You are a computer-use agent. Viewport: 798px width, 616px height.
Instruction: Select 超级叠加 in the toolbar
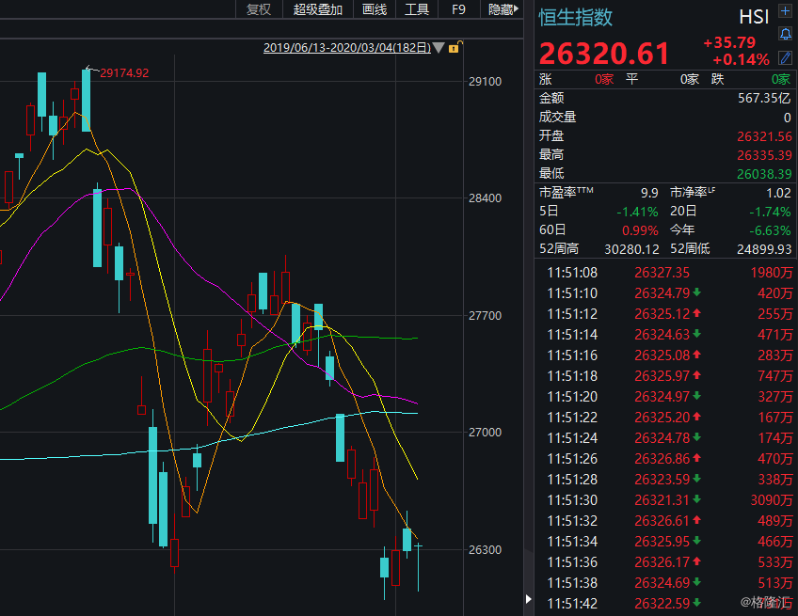(x=318, y=9)
